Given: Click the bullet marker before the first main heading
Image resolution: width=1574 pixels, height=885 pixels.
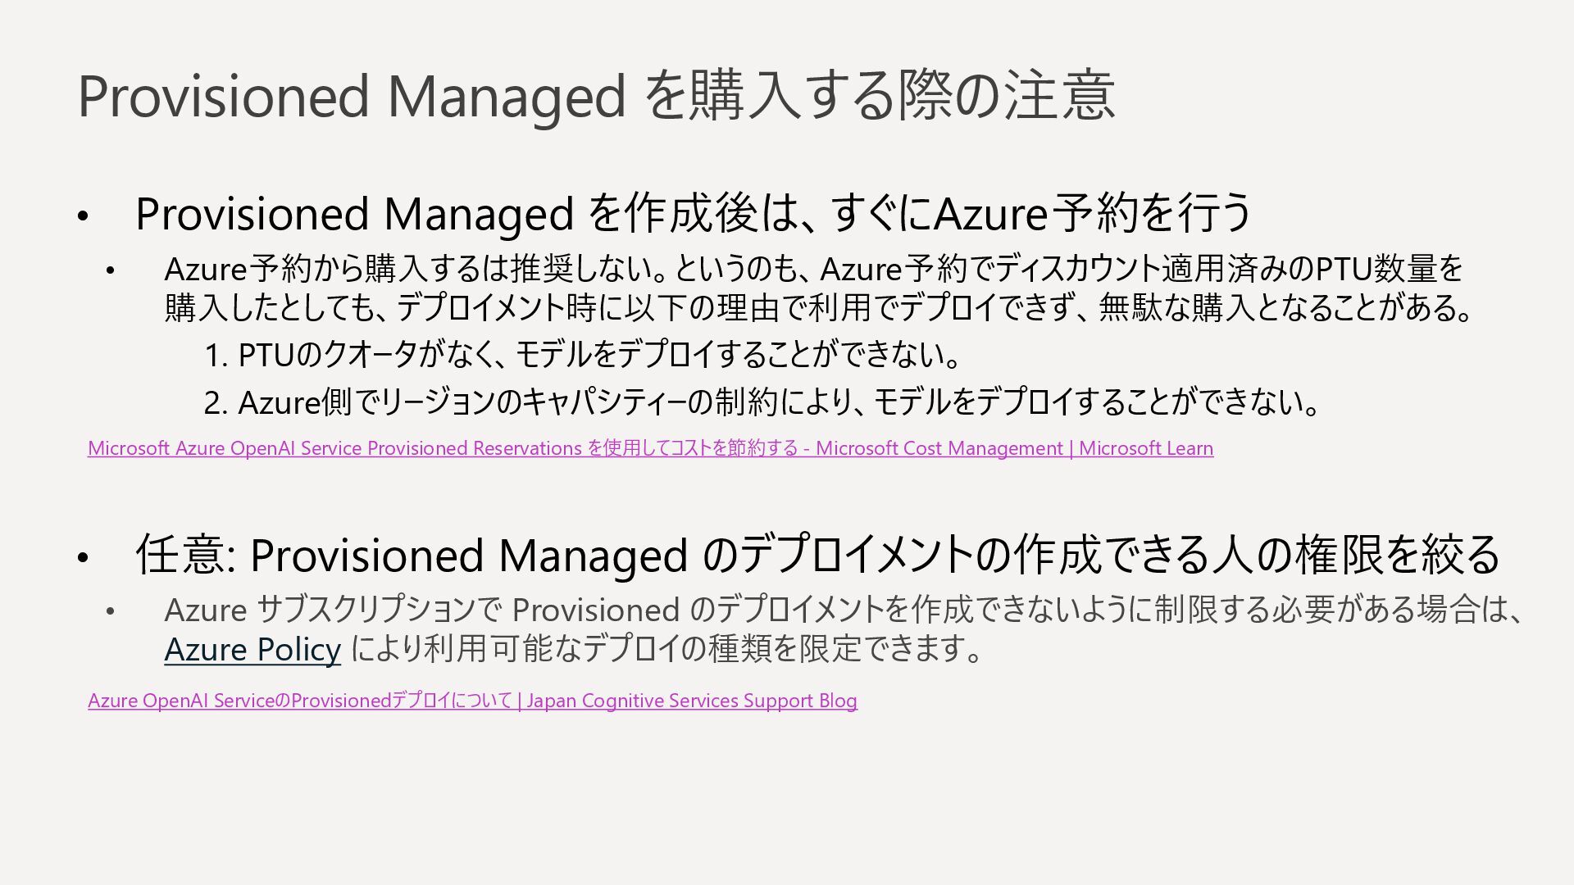Looking at the screenshot, I should coord(82,217).
